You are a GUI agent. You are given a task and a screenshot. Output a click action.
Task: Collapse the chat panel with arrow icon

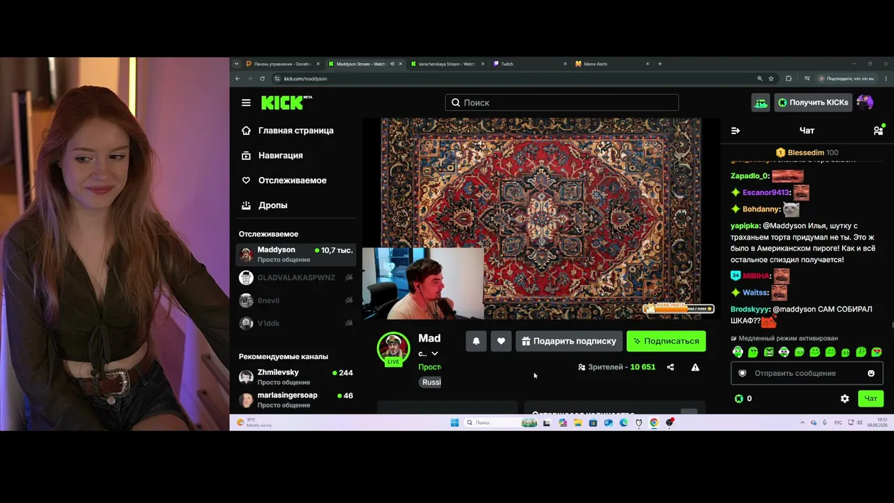735,131
